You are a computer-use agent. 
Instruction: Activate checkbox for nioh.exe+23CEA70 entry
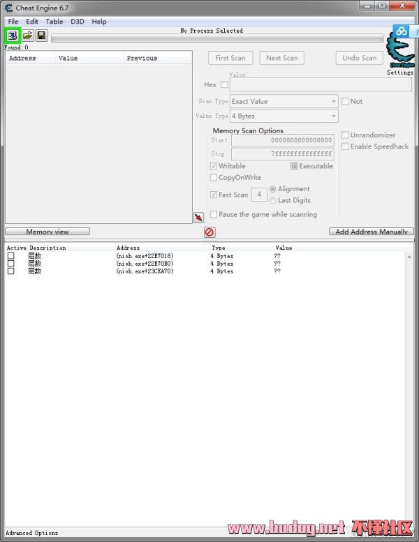(11, 271)
